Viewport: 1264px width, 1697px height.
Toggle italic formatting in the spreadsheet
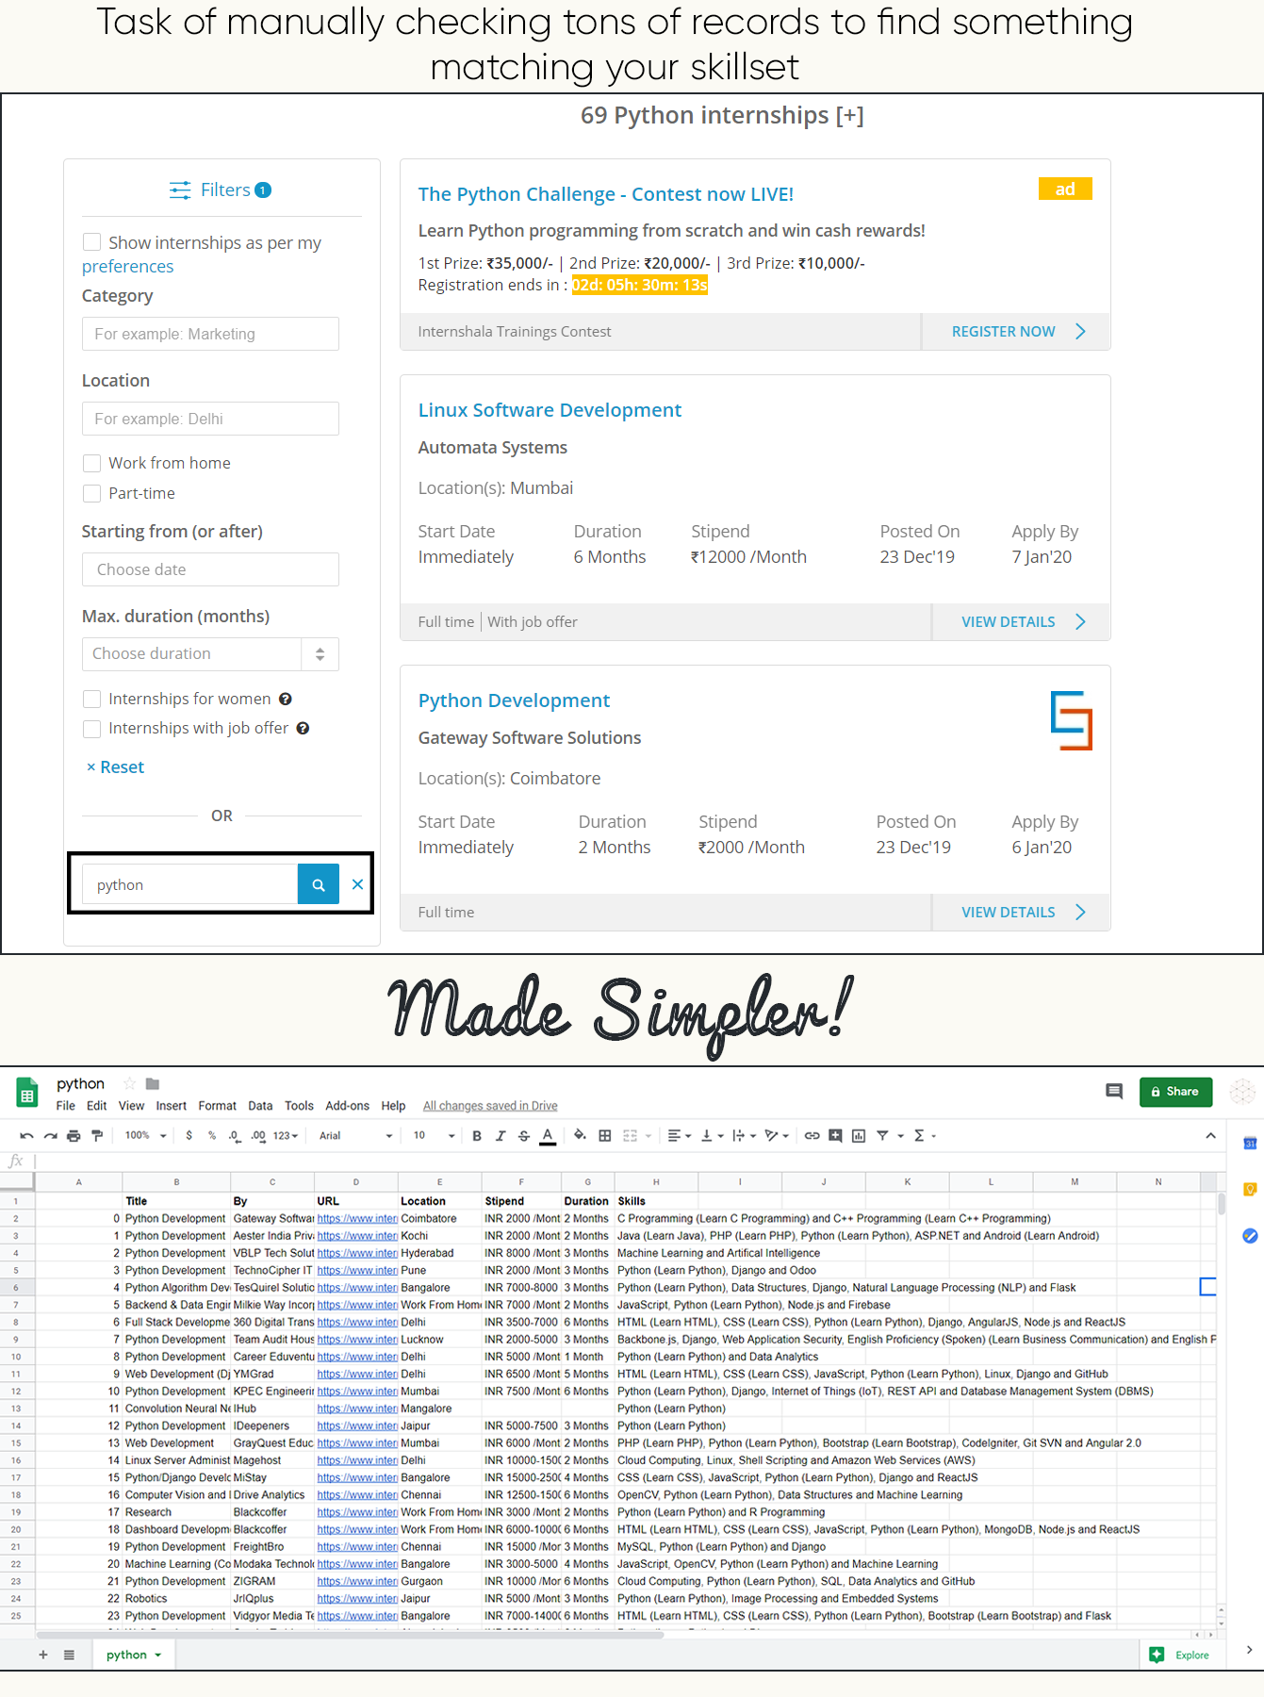click(x=501, y=1136)
